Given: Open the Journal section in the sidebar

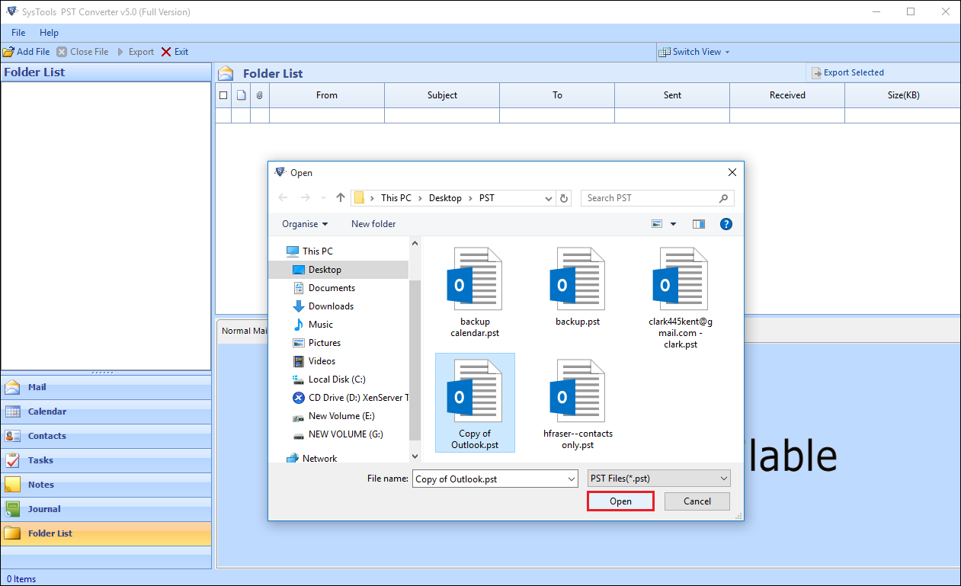Looking at the screenshot, I should tap(106, 509).
